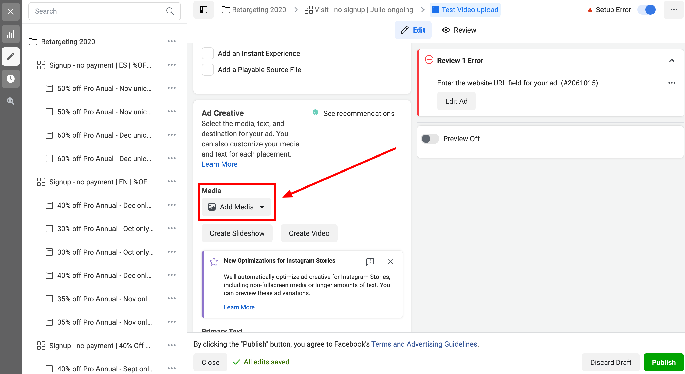Open Learn More link in Instagram Stories notice
The image size is (685, 374).
click(239, 307)
